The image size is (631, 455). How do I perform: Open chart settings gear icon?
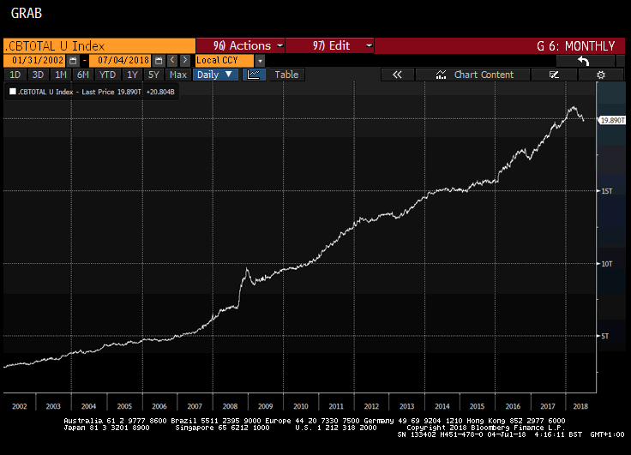pyautogui.click(x=601, y=75)
